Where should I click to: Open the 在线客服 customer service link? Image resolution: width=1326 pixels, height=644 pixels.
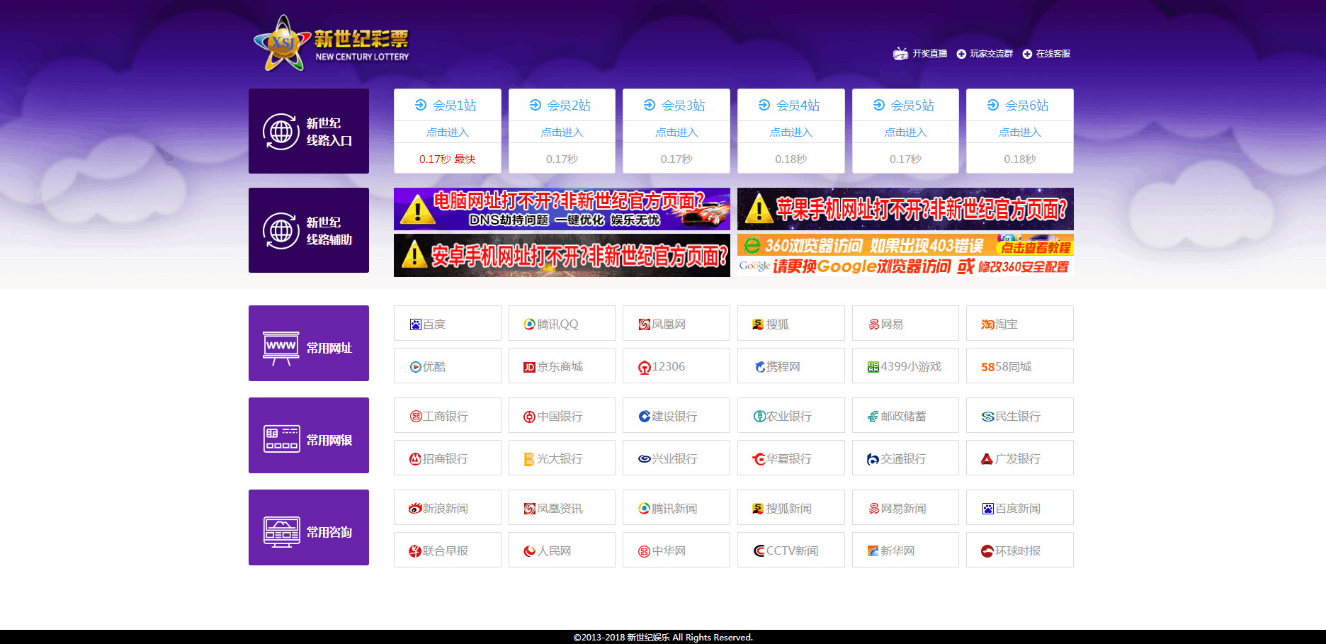pyautogui.click(x=1053, y=52)
